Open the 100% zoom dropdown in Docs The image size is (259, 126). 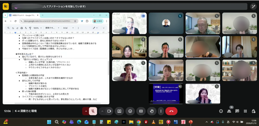click(38, 28)
